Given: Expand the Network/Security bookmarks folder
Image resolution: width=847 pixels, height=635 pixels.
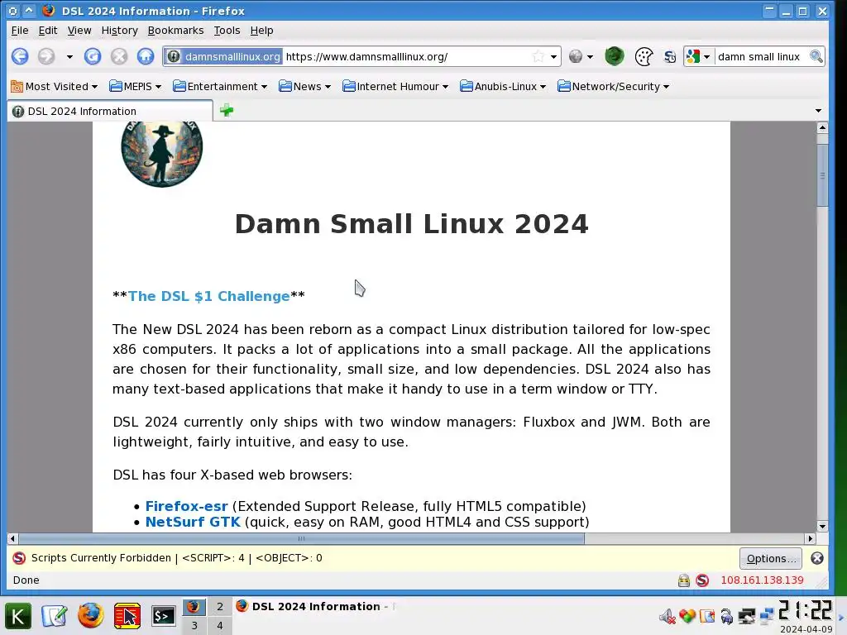Looking at the screenshot, I should [x=613, y=86].
